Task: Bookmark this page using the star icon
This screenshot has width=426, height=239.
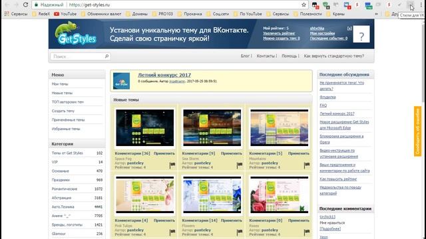Action: (x=304, y=5)
